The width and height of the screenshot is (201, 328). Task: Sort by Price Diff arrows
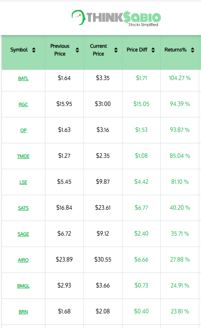point(153,50)
